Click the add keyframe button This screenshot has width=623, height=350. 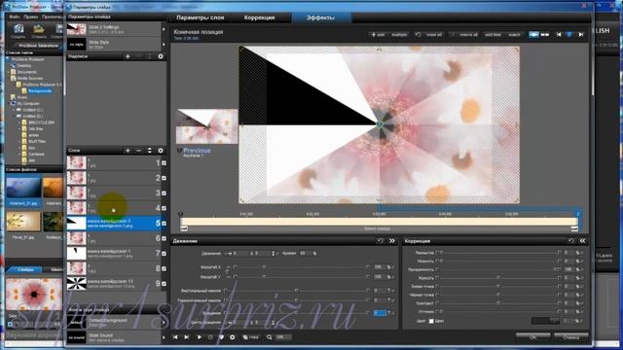378,35
